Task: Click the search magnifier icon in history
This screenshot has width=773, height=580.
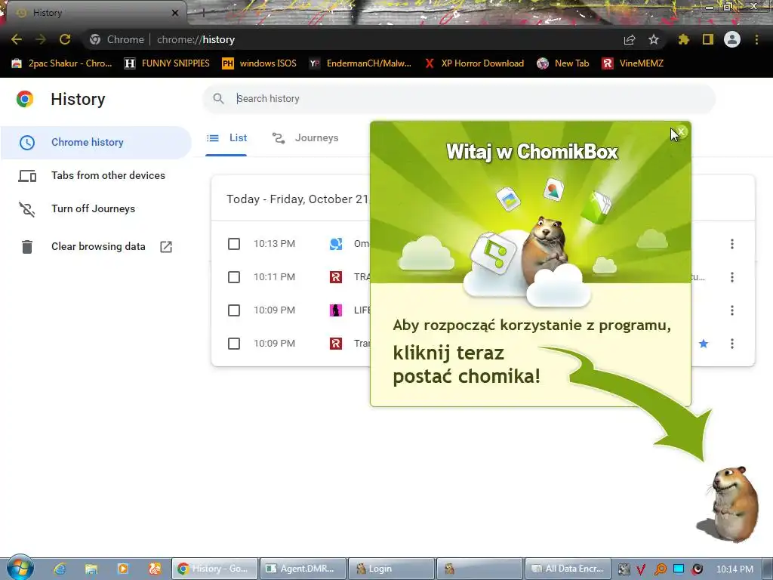Action: coord(218,99)
